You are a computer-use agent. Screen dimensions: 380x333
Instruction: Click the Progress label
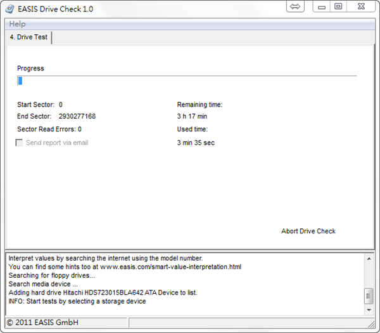[30, 69]
